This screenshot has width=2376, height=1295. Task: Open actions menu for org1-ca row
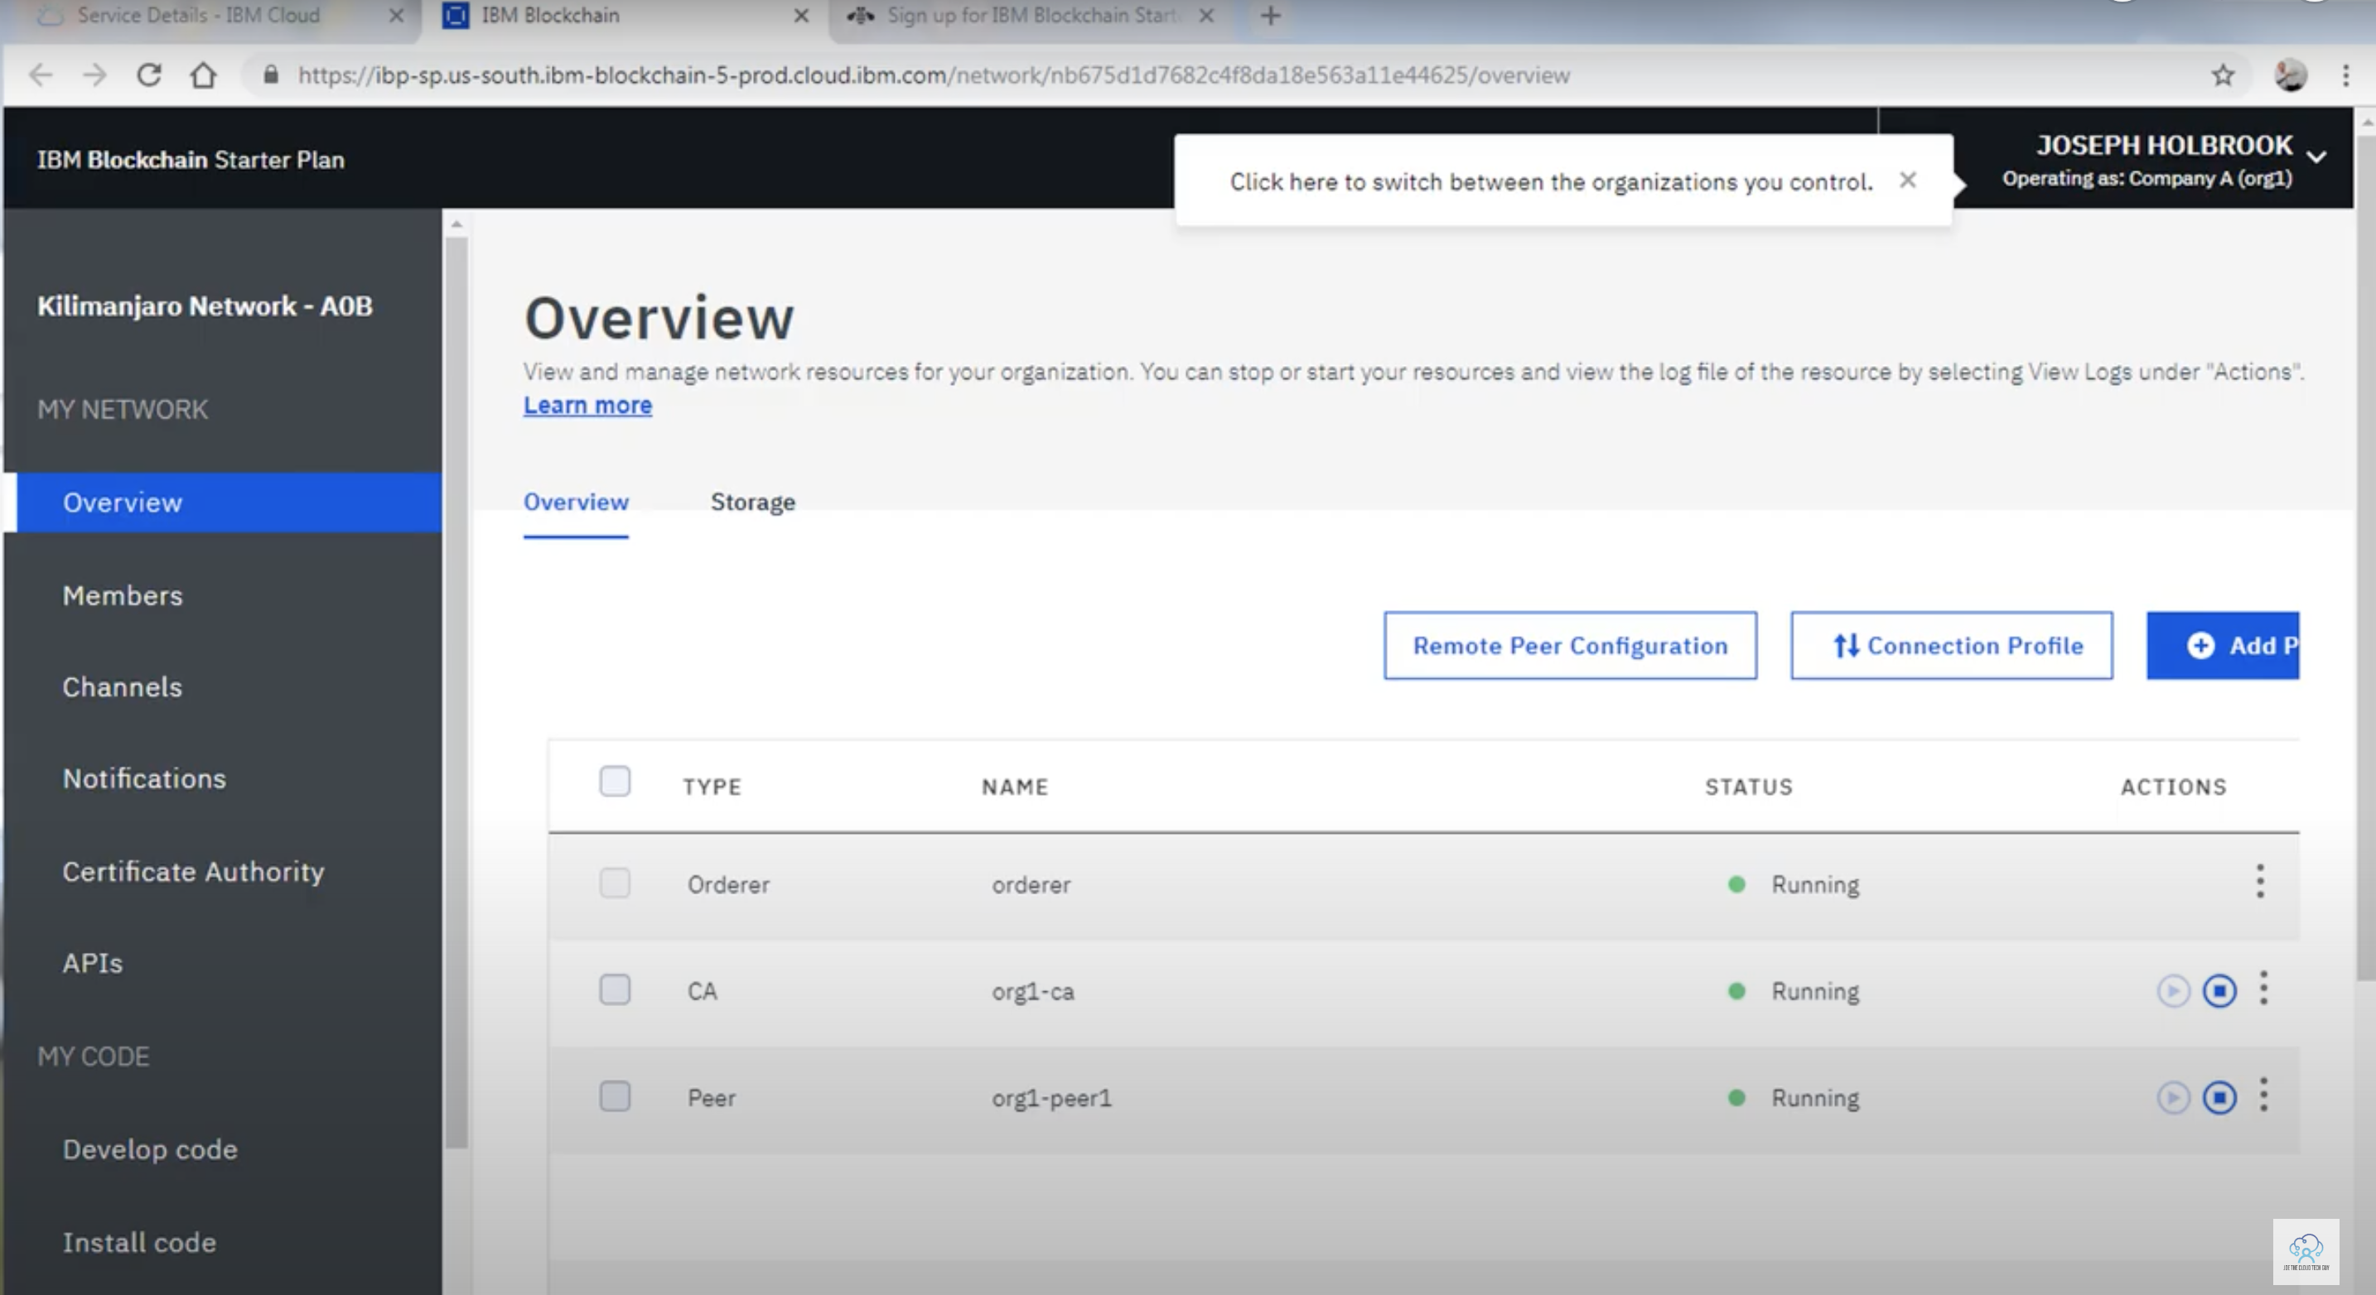[2263, 988]
